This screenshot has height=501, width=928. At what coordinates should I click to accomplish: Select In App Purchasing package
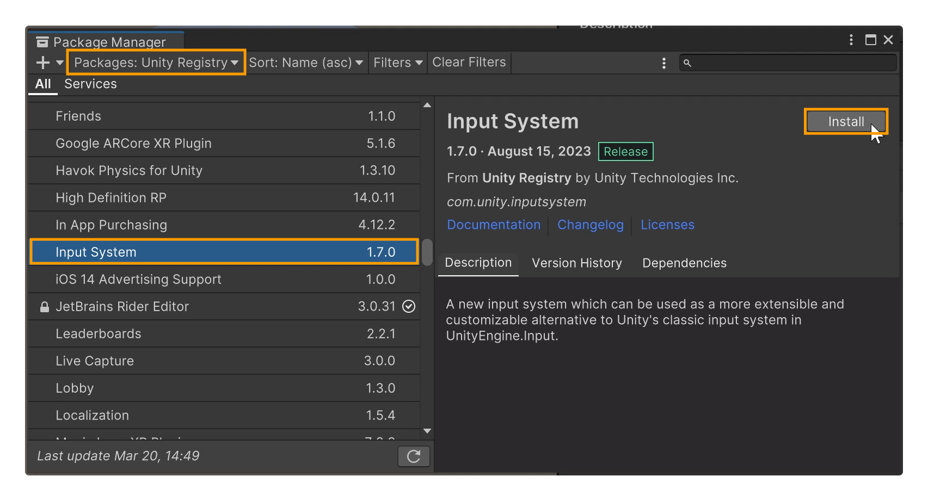224,225
